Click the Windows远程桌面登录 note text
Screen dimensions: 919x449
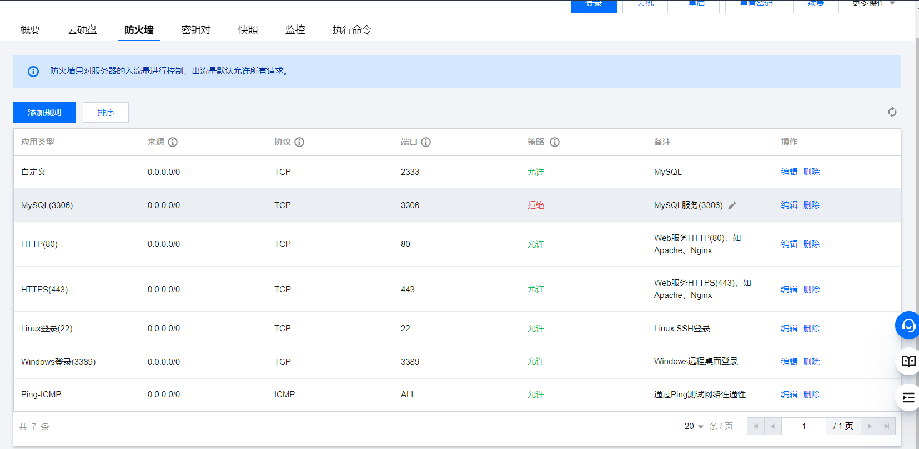[696, 361]
